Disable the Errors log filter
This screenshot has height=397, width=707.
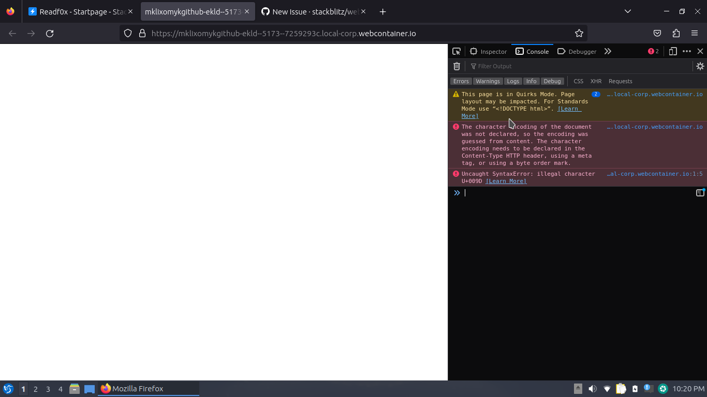click(461, 81)
